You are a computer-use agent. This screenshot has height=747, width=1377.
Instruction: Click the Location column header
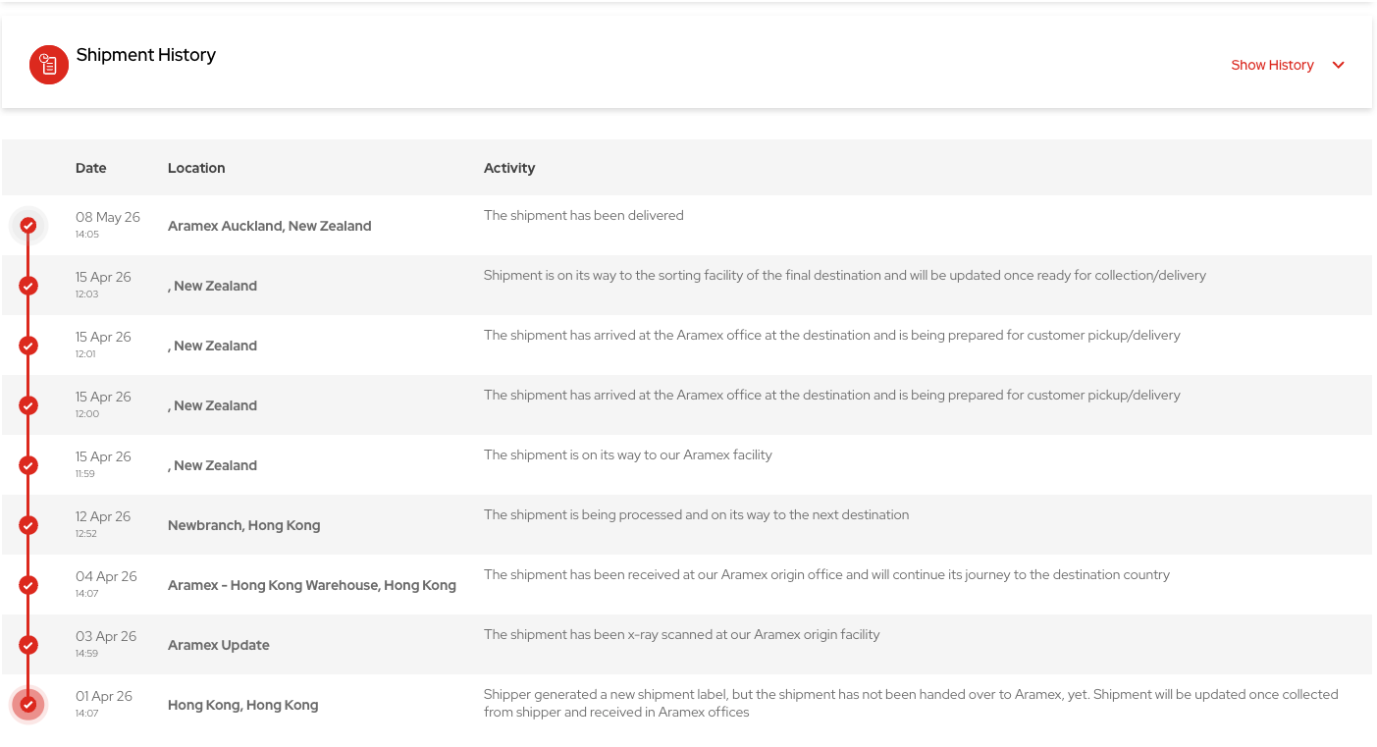[196, 168]
